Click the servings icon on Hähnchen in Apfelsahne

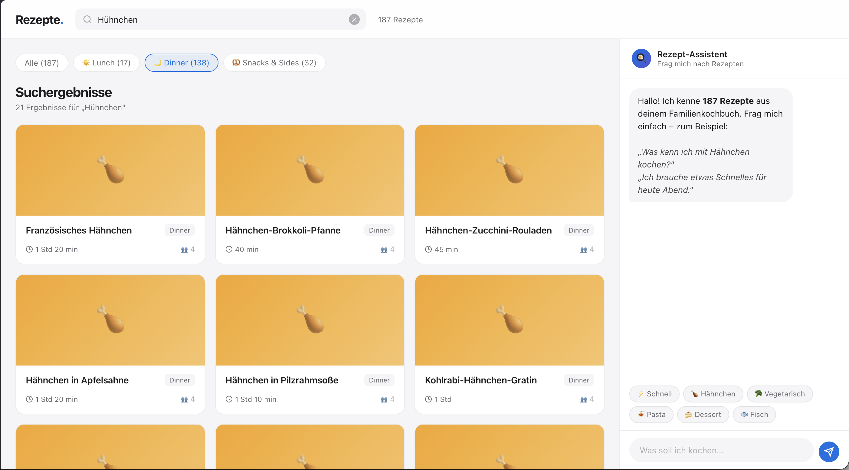[x=184, y=400]
